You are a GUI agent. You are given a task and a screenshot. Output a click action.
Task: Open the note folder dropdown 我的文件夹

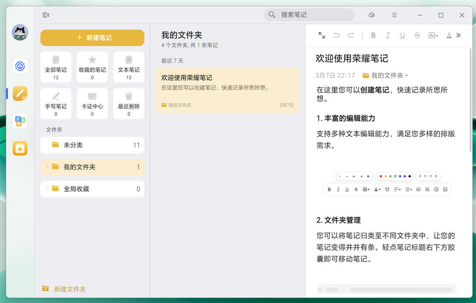(385, 75)
